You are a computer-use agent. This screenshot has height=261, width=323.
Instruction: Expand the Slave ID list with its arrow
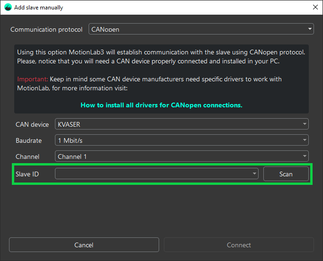(x=254, y=174)
